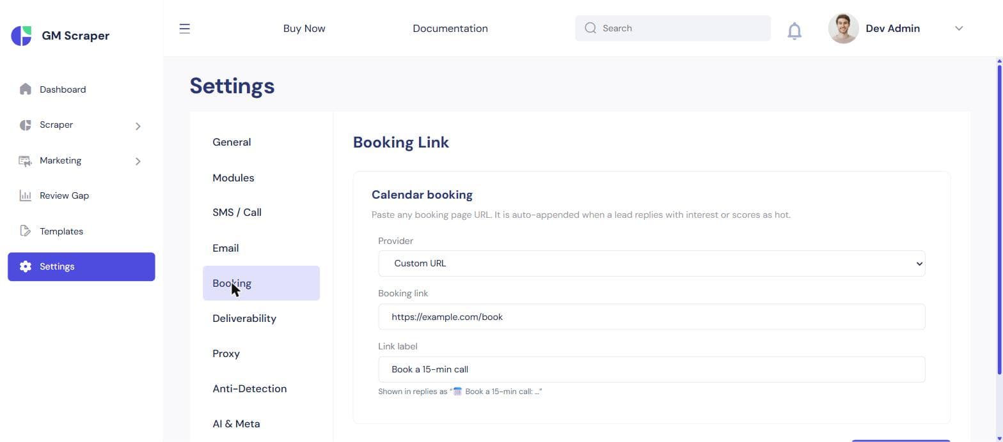Screen dimensions: 1003x442
Task: Go to Dashboard in sidebar
Action: (81, 89)
